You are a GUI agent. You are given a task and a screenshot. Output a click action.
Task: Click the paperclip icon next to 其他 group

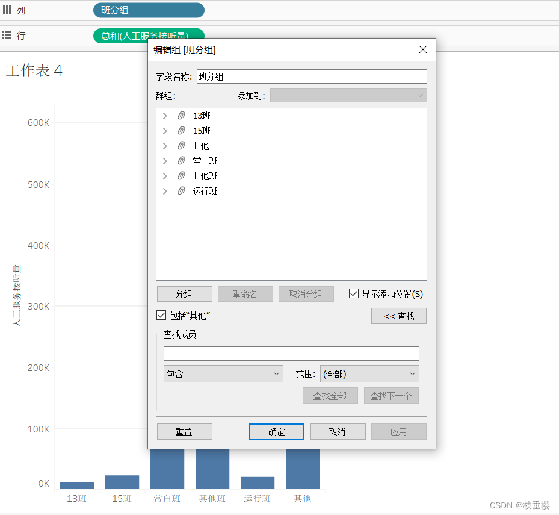(181, 145)
